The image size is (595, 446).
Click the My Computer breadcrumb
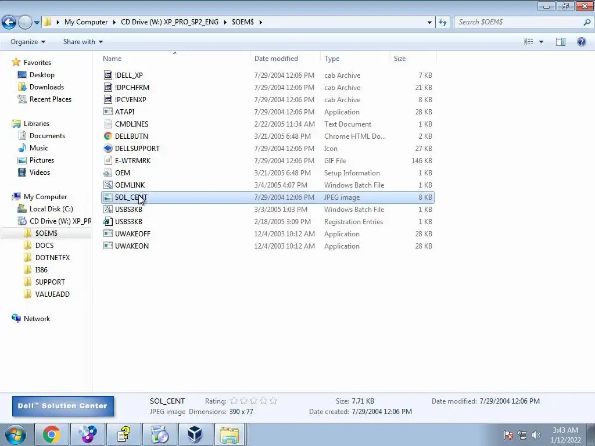click(86, 22)
